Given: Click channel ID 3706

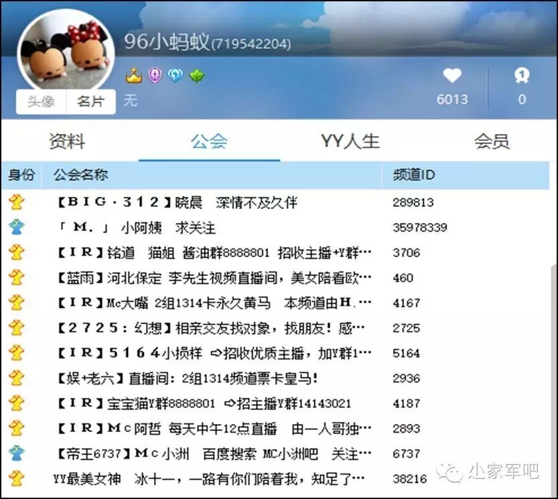Looking at the screenshot, I should click(407, 253).
